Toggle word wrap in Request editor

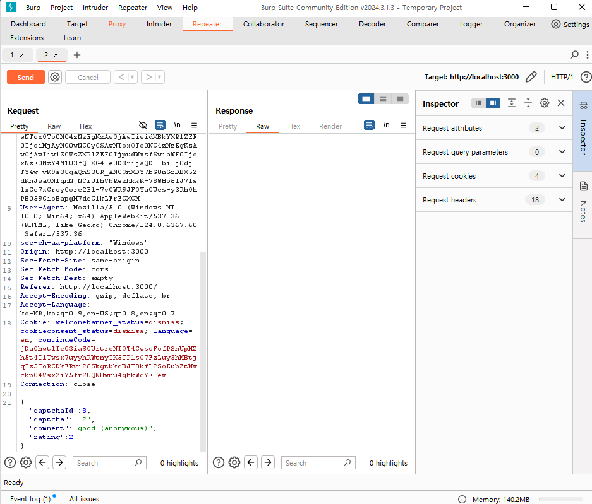160,125
